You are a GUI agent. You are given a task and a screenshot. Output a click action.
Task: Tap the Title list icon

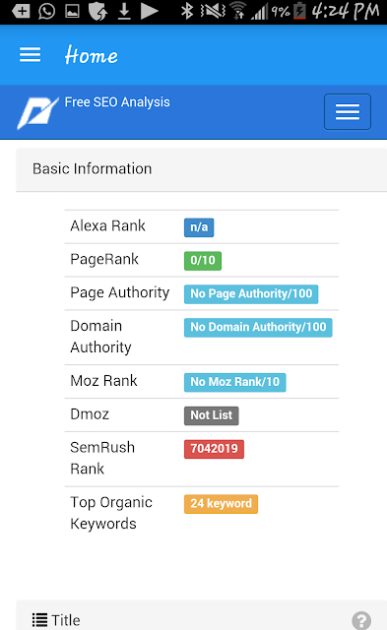click(x=39, y=620)
